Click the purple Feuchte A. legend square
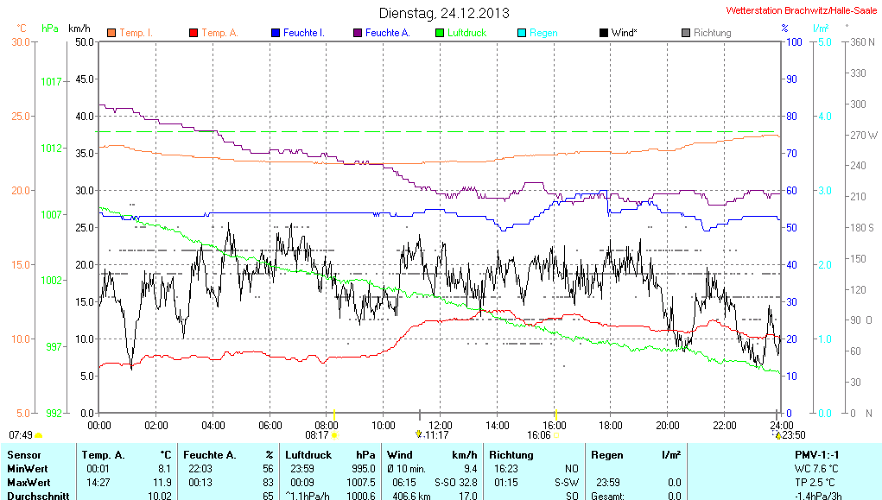The image size is (882, 500). tap(358, 33)
